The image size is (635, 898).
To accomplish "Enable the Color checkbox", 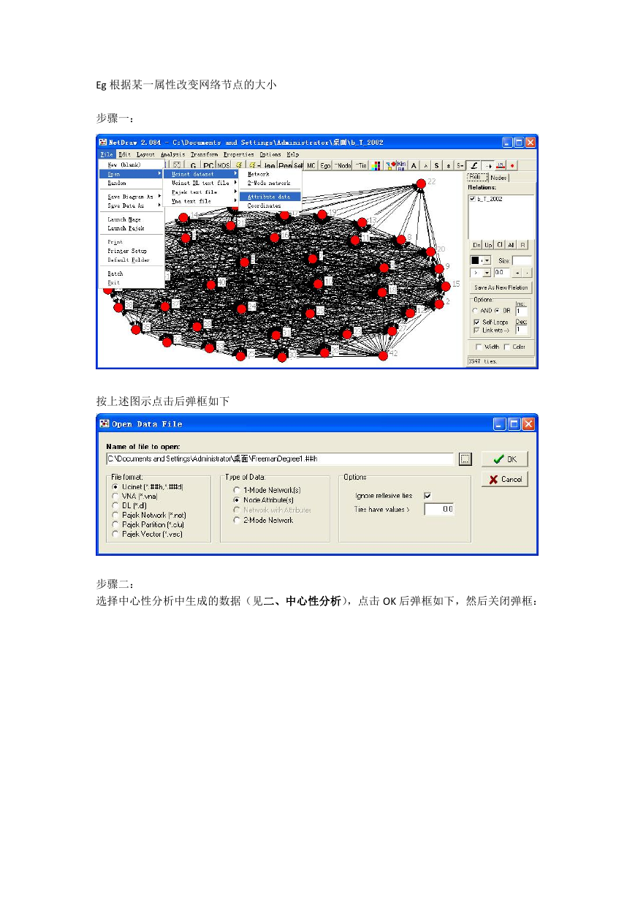I will [507, 347].
